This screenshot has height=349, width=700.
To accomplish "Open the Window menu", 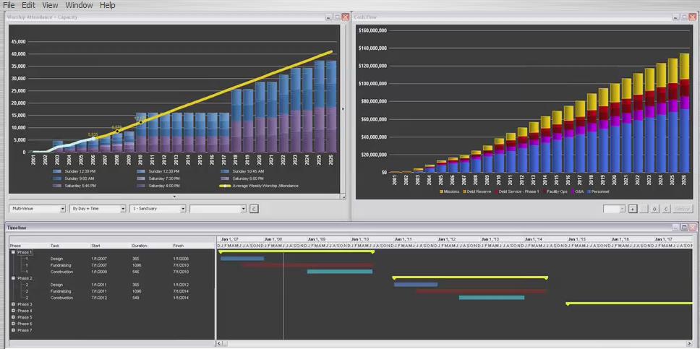I will click(78, 5).
